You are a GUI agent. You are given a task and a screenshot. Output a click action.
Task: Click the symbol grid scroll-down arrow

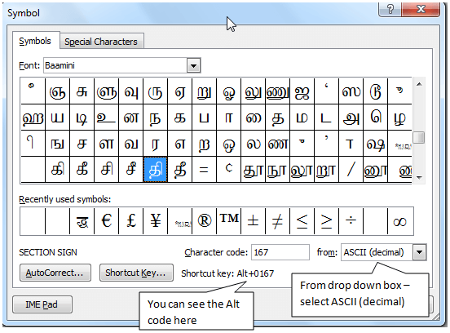419,177
